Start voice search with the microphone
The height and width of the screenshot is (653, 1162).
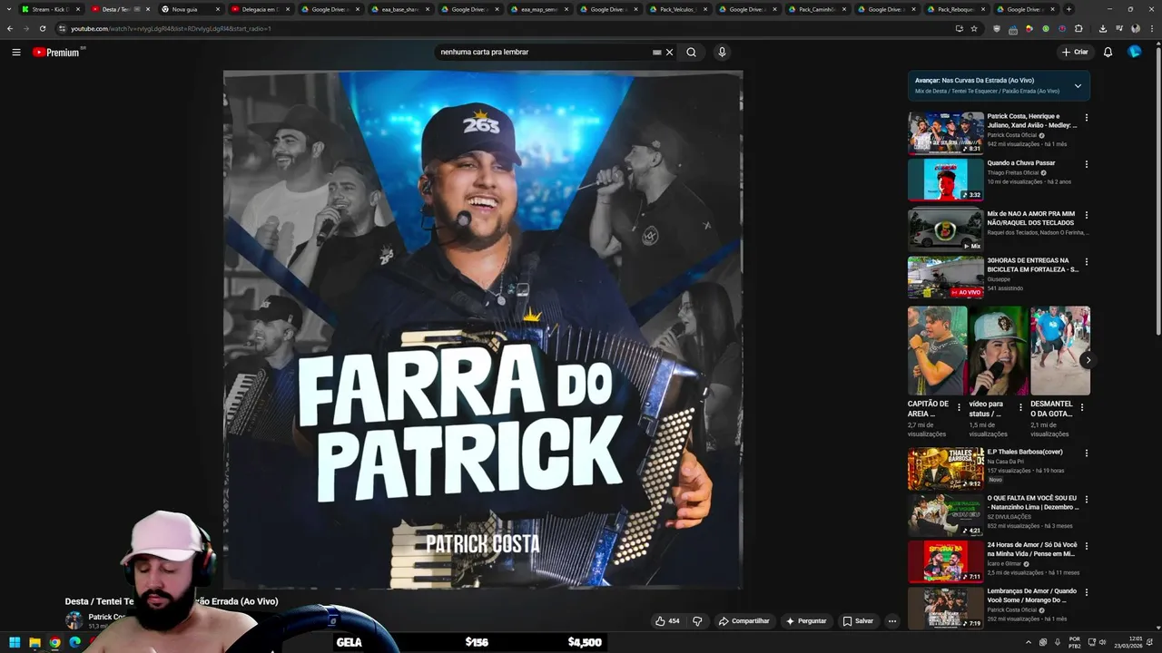point(722,52)
